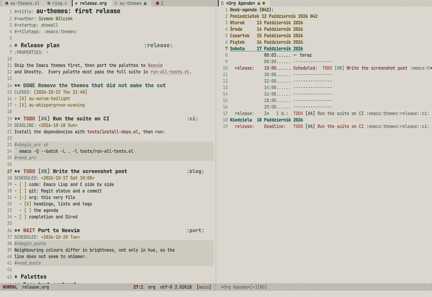Fold the 'WAIT Port to Neovim' heading stars

(x=17, y=230)
